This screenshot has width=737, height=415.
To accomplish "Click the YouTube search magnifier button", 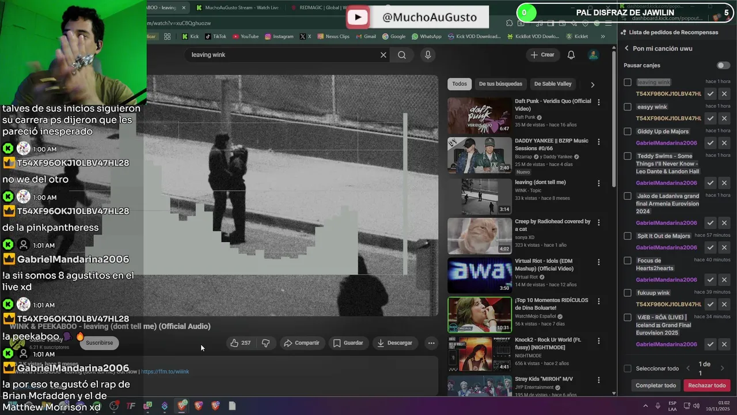I will [x=402, y=55].
